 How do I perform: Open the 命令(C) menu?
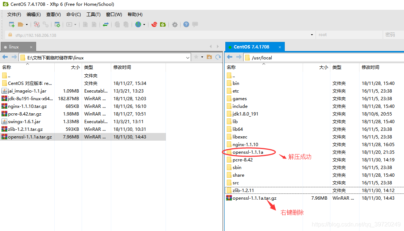pyautogui.click(x=74, y=15)
